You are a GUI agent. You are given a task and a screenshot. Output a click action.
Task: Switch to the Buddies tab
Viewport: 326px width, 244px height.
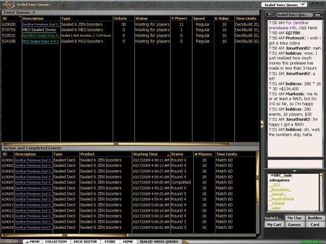pyautogui.click(x=315, y=218)
